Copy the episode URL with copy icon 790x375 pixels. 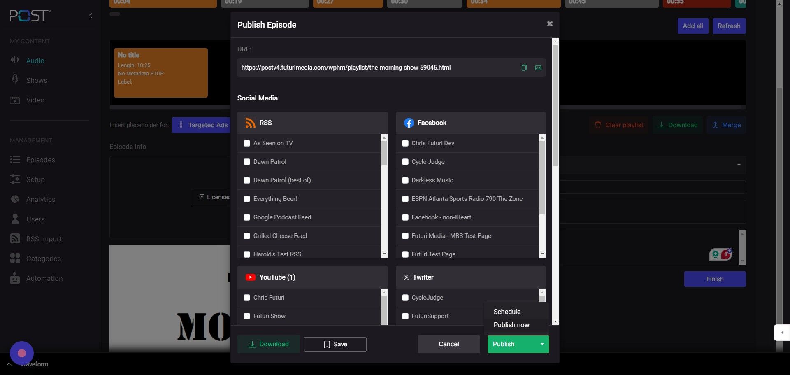point(524,68)
